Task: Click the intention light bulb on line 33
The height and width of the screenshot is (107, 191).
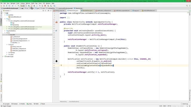Action: coord(61,65)
